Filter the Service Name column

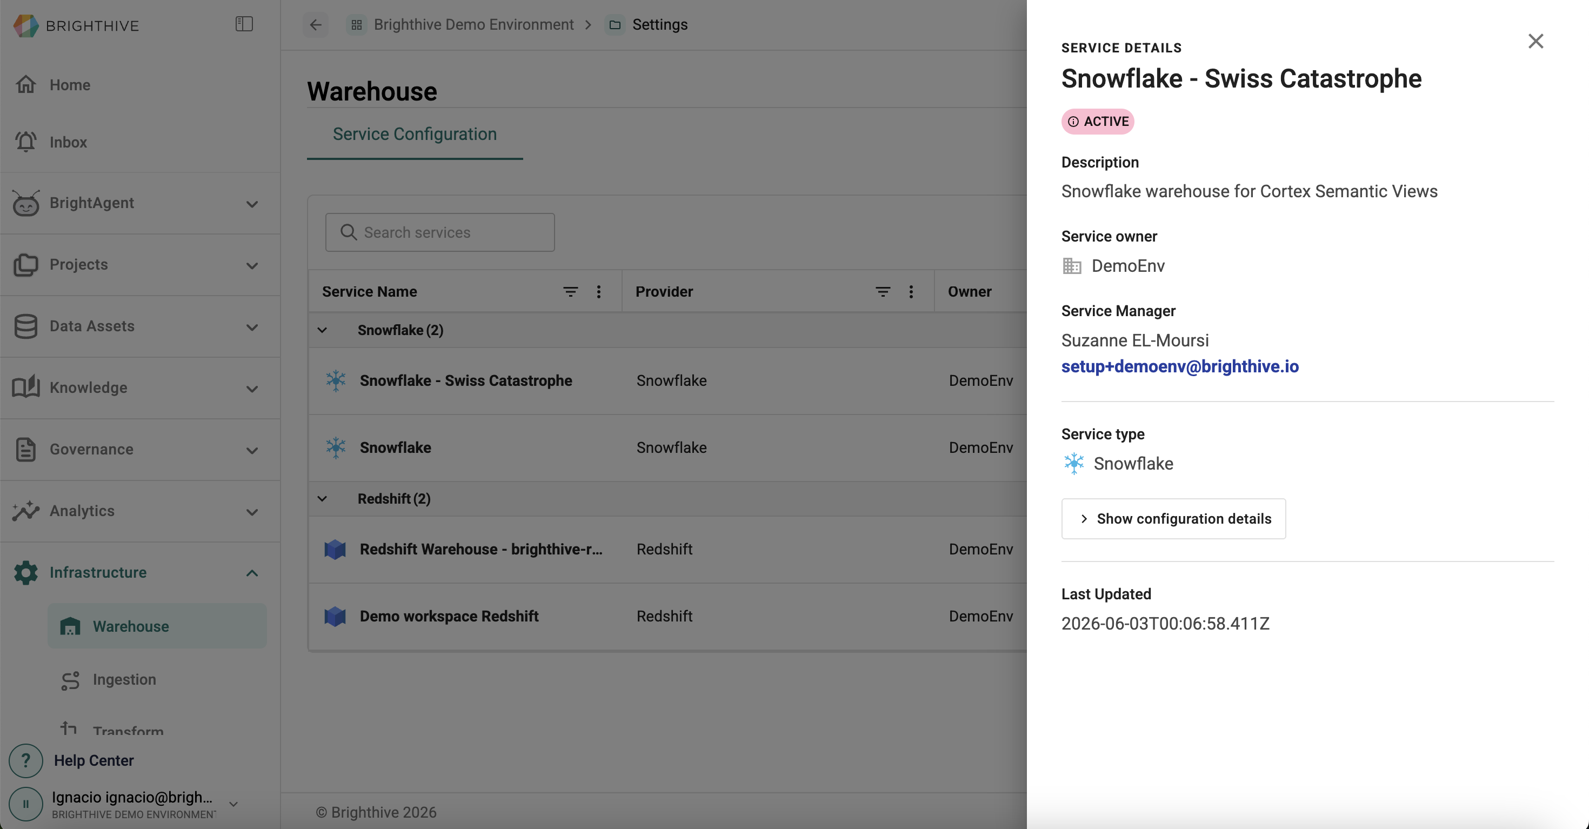(571, 292)
